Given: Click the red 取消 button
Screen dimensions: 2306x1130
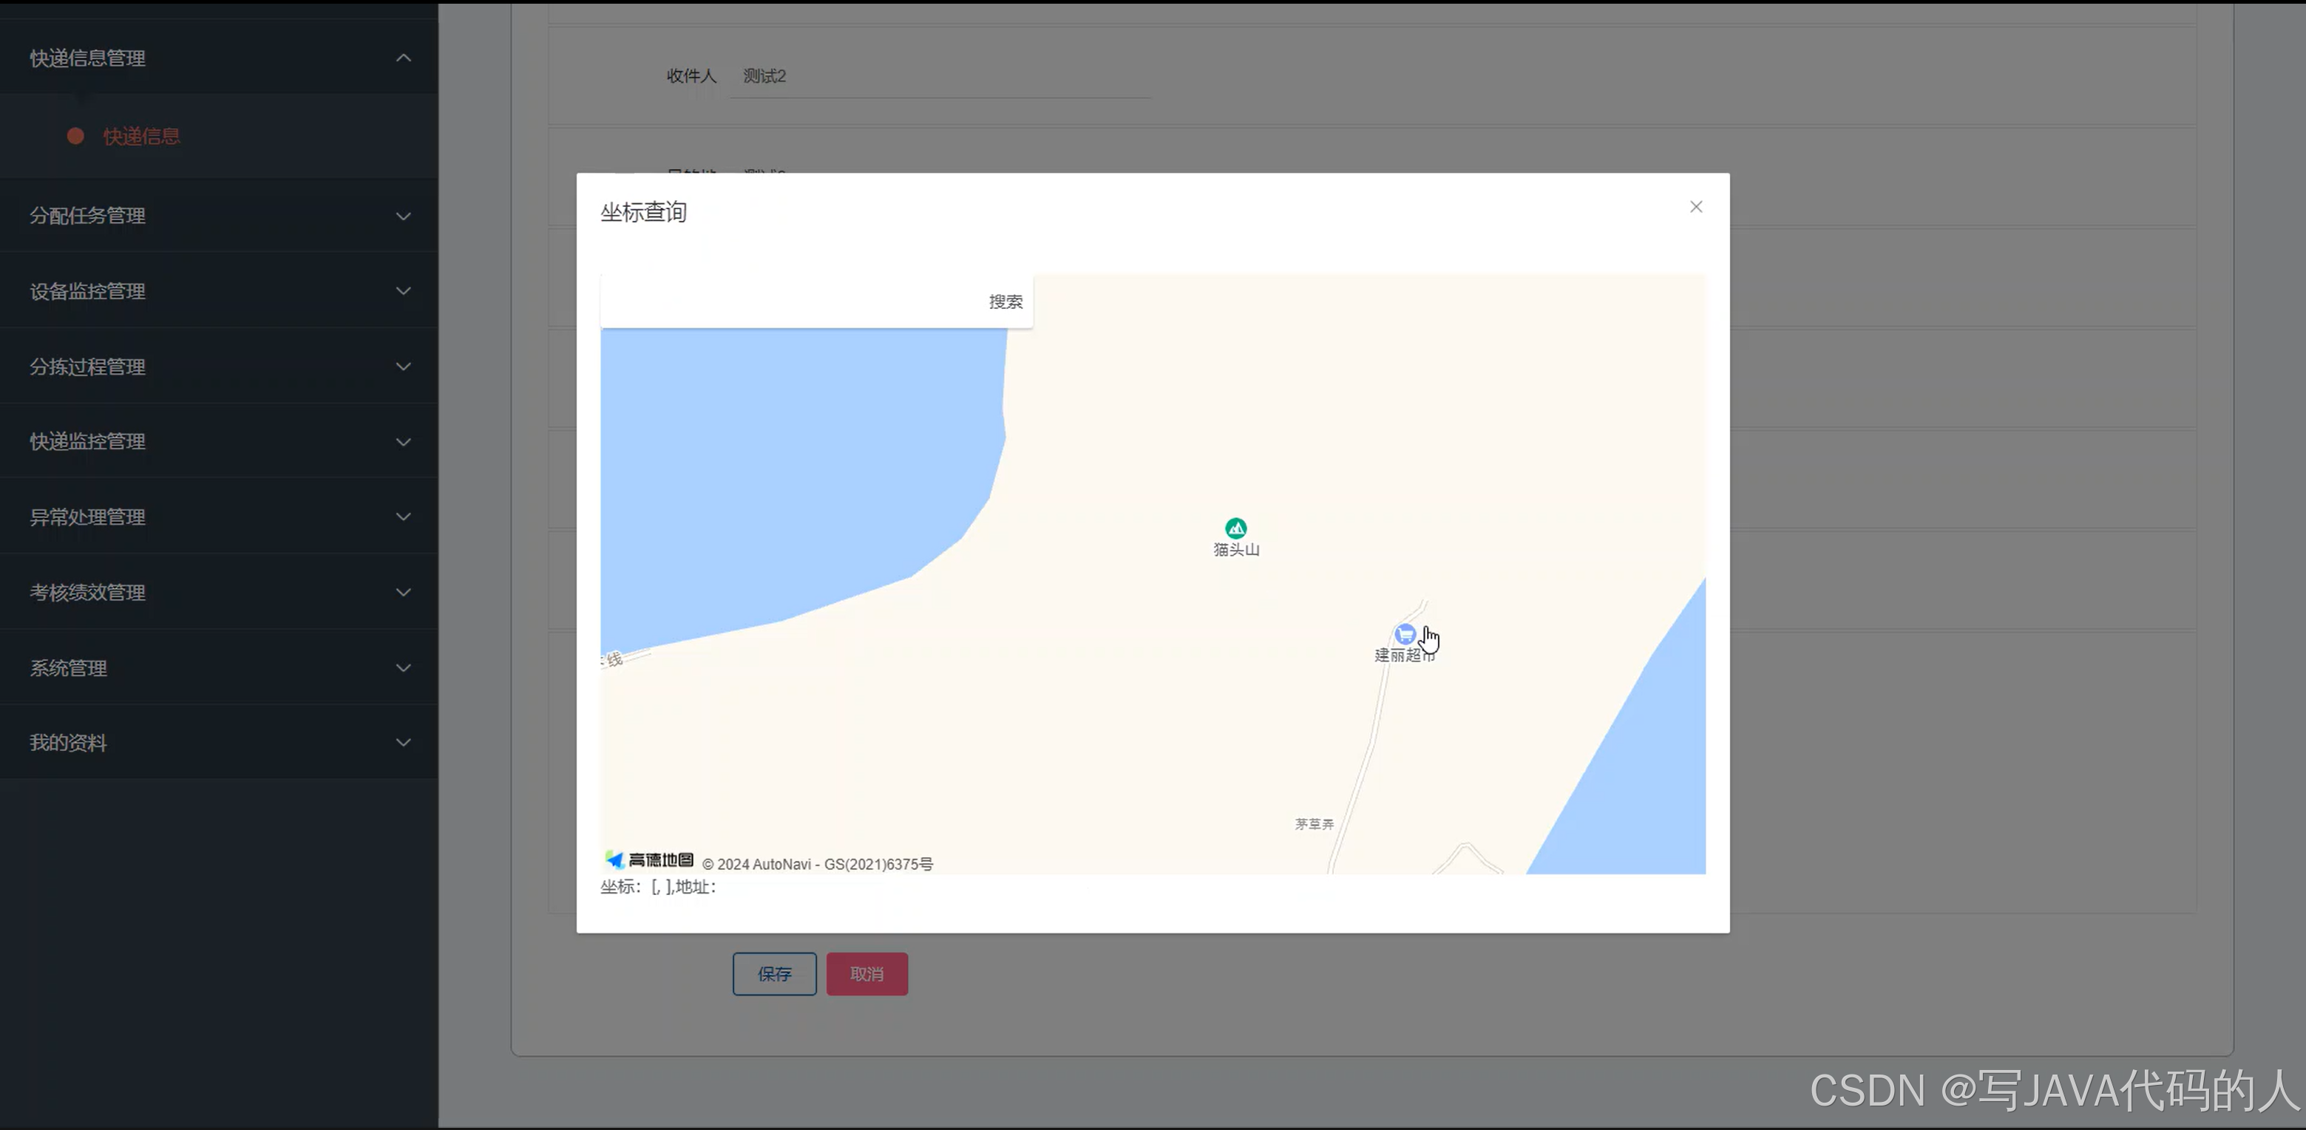Looking at the screenshot, I should [867, 973].
